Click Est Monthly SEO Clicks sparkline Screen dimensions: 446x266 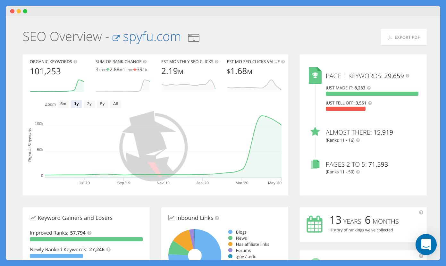point(189,86)
